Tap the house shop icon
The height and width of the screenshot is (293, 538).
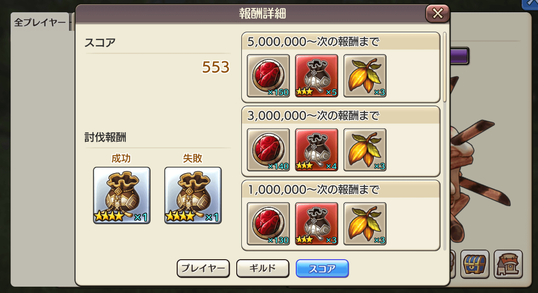[x=508, y=264]
